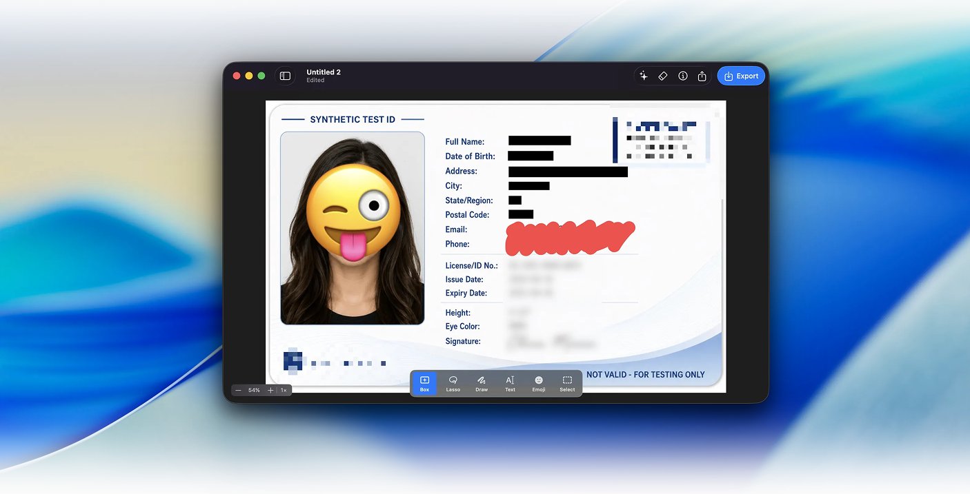Image resolution: width=970 pixels, height=494 pixels.
Task: Click the License/ID No.: label
Action: (x=472, y=266)
